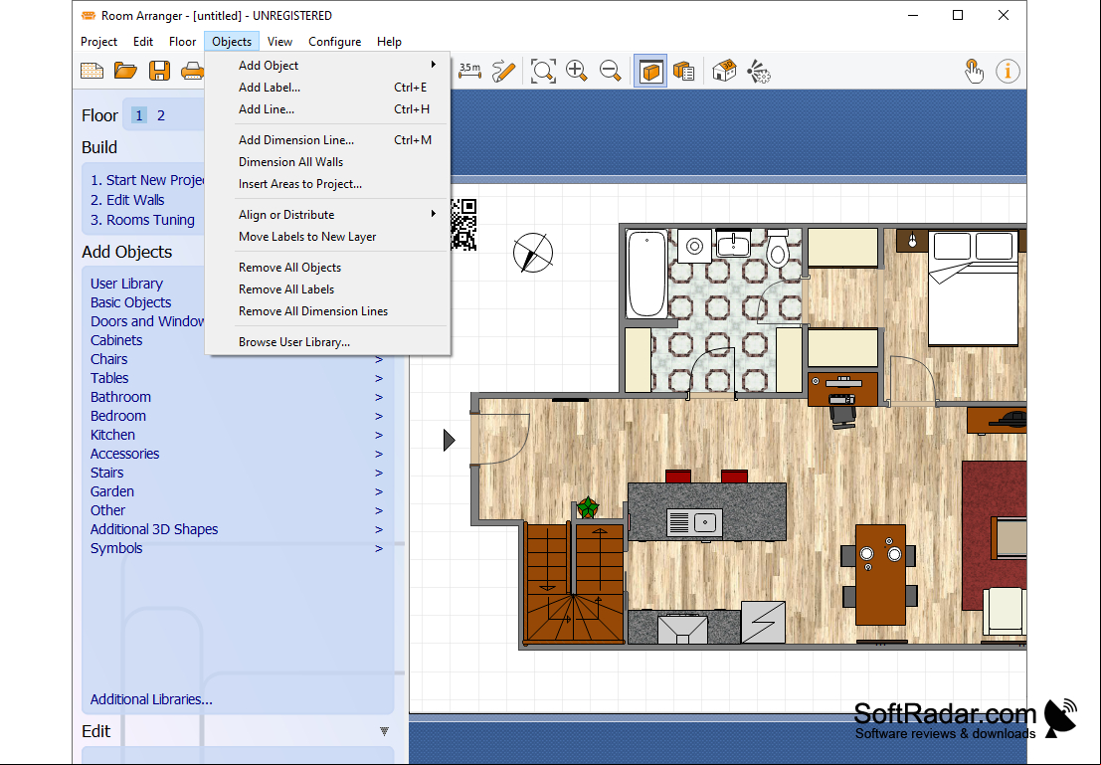The height and width of the screenshot is (765, 1101).
Task: Expand the Bathroom category arrow
Action: (x=379, y=398)
